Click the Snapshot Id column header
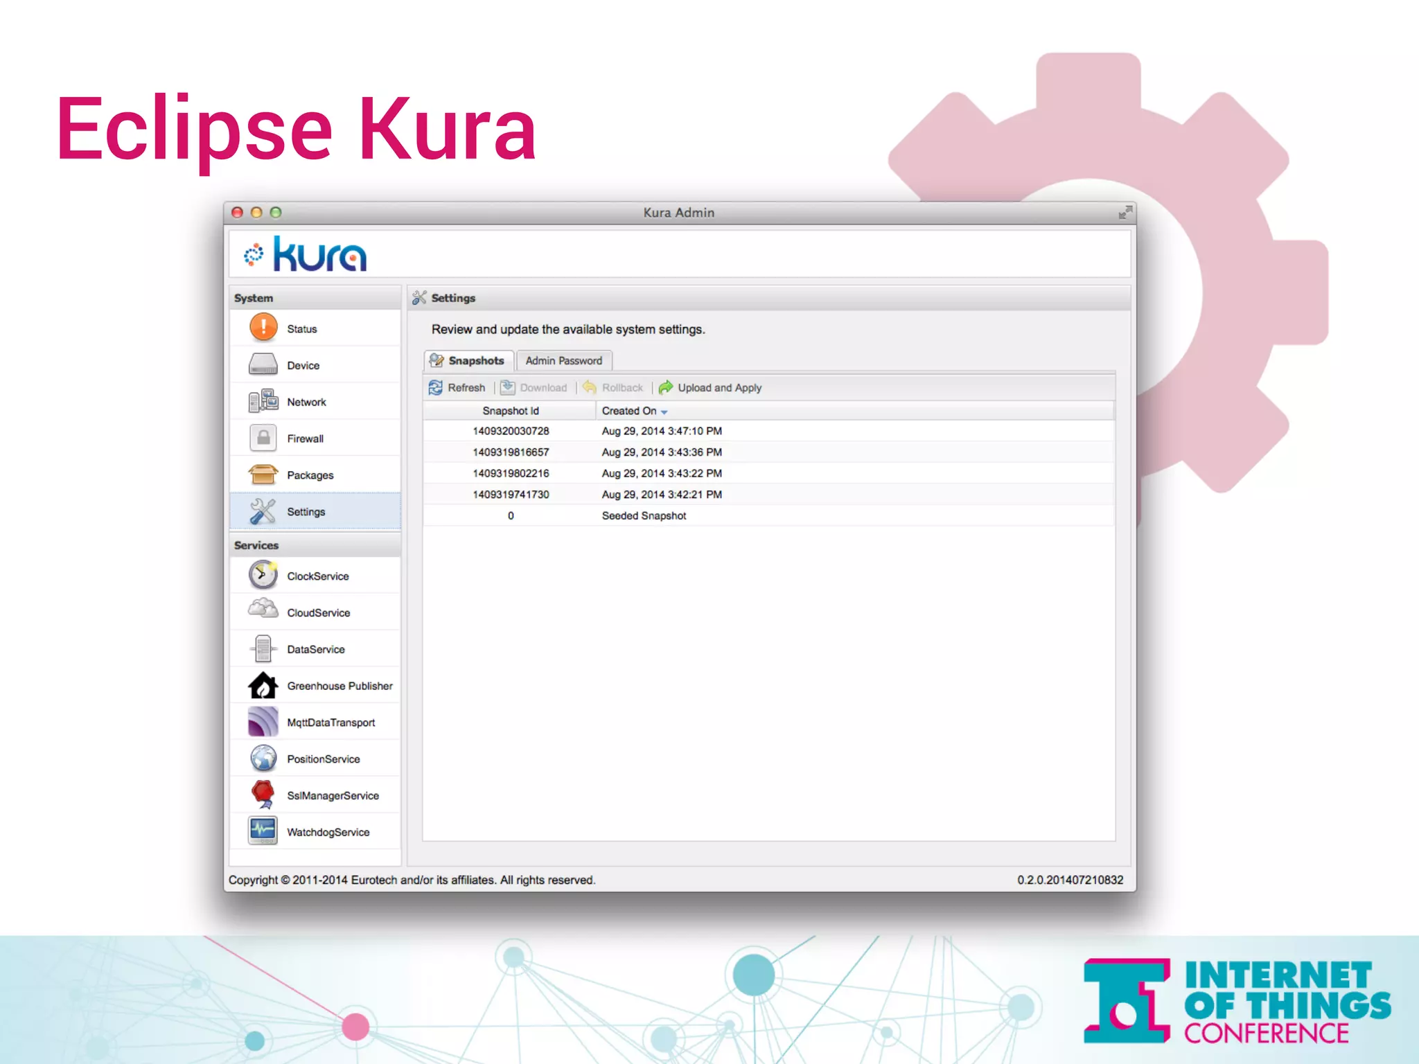This screenshot has height=1064, width=1419. click(x=510, y=411)
